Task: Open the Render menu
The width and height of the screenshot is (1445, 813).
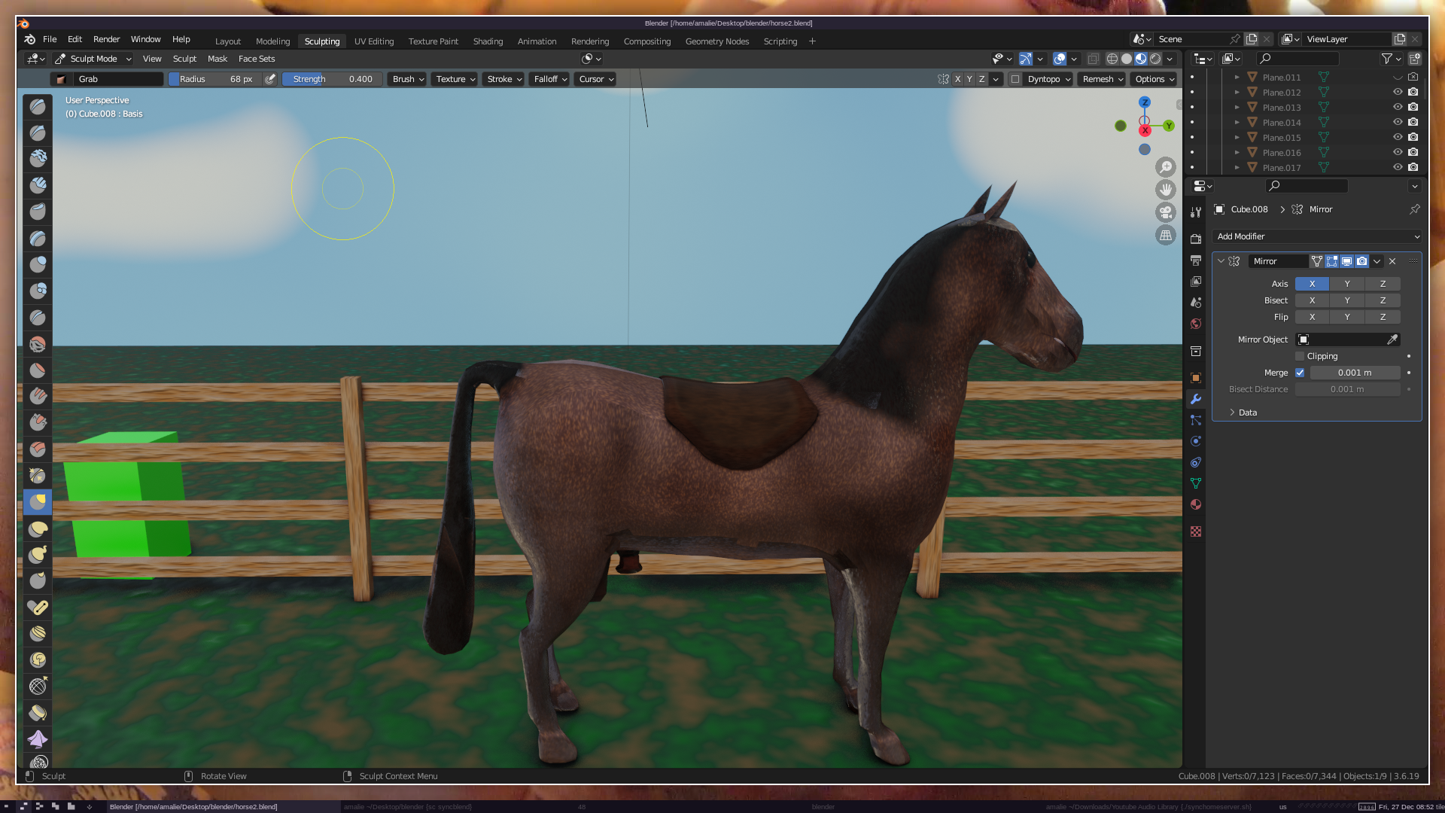Action: 106,39
